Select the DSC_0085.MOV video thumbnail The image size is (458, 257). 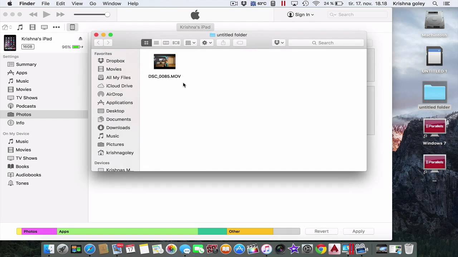point(165,62)
